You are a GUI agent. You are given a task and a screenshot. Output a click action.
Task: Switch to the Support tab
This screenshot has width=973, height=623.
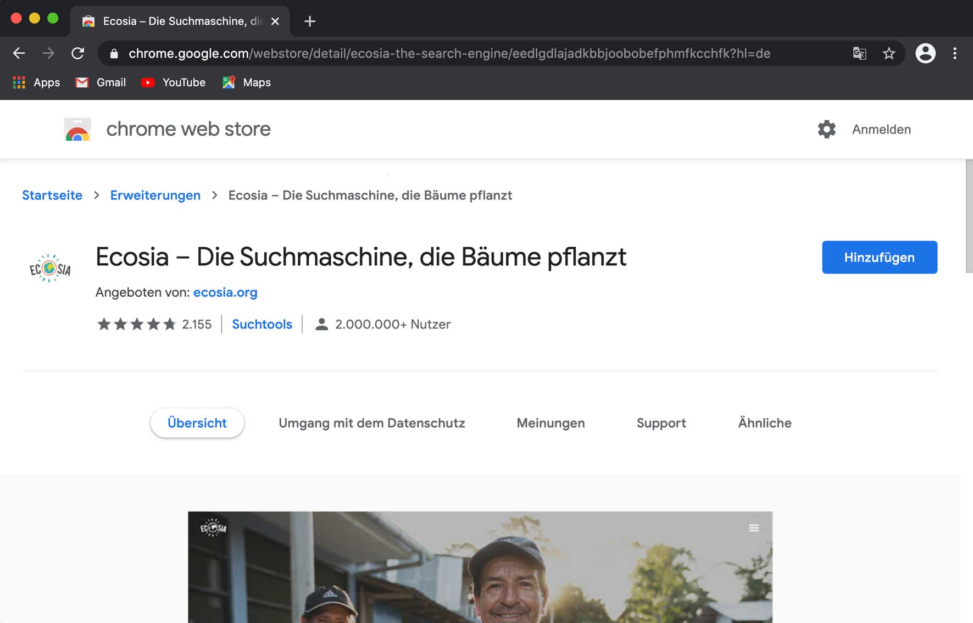pyautogui.click(x=661, y=423)
